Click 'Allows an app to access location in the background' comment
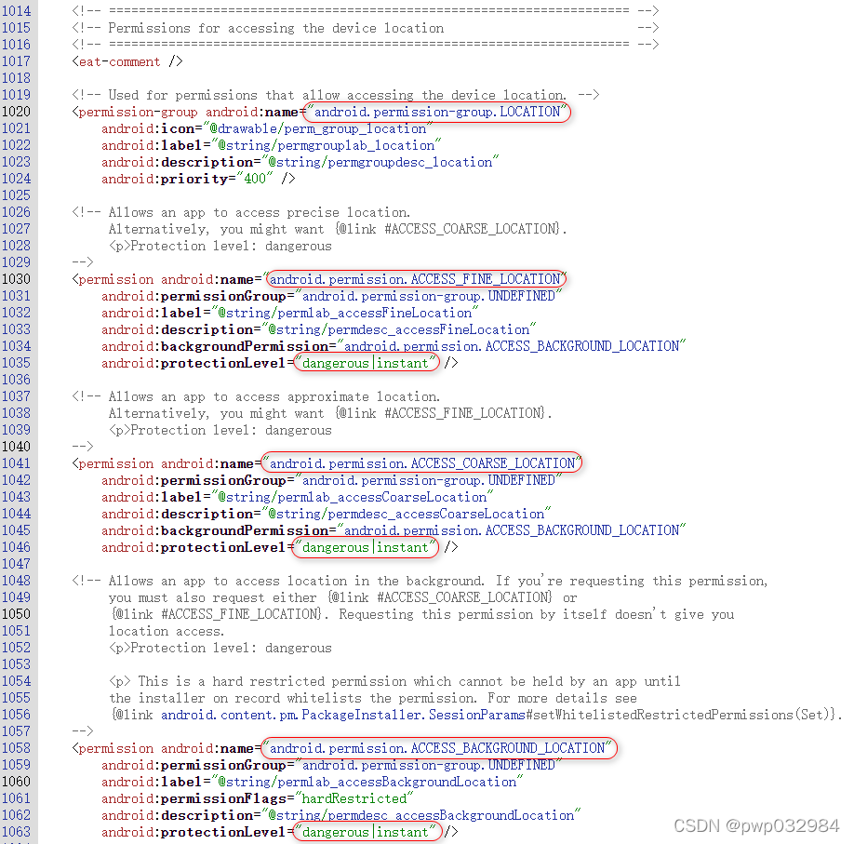Screen dimensions: 854x844 coord(296,581)
